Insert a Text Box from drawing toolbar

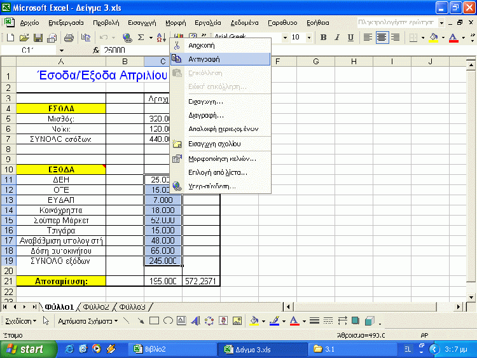coord(182,321)
